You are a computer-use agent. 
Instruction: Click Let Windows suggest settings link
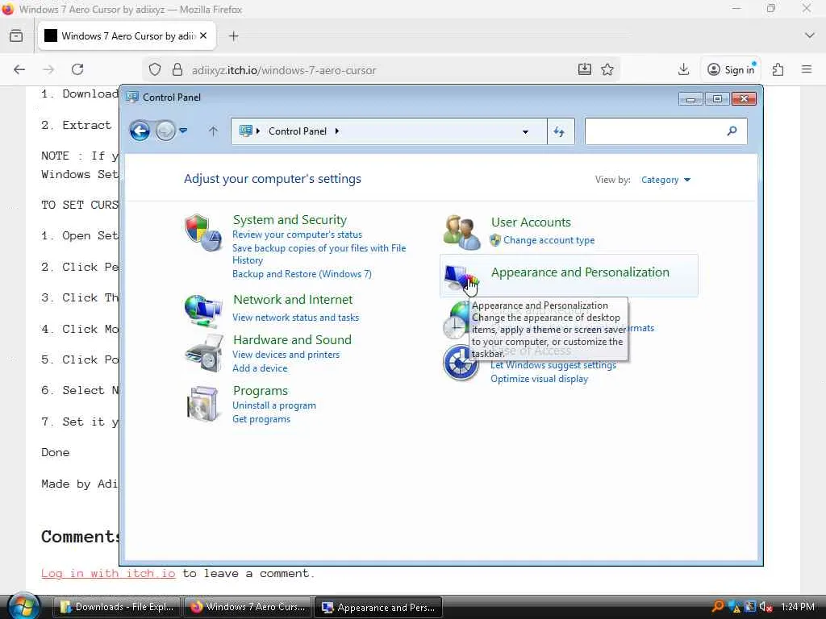(x=553, y=365)
